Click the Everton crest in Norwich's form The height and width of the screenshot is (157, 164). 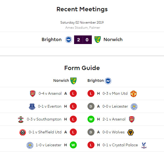pyautogui.click(x=32, y=107)
